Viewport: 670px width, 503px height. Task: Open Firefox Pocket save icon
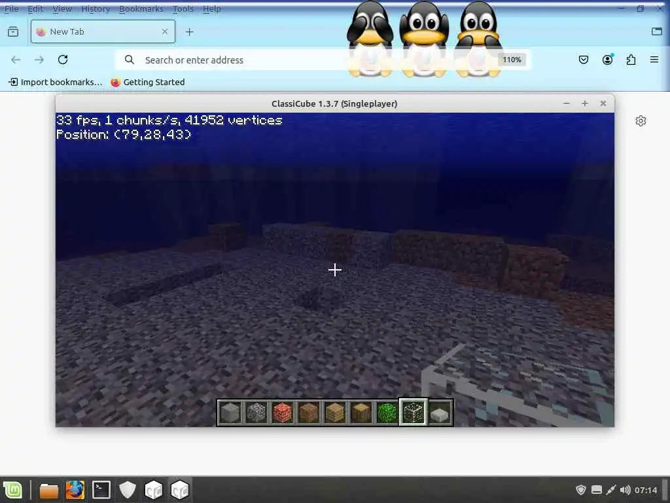click(x=583, y=60)
